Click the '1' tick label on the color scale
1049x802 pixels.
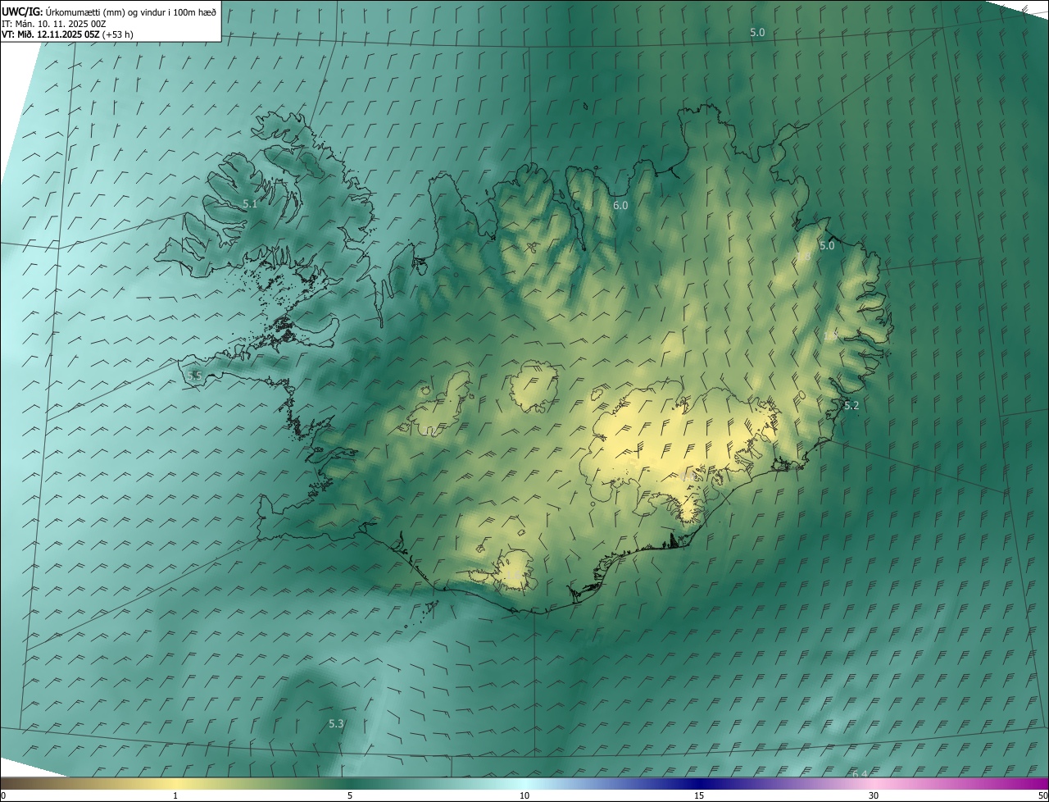[175, 796]
